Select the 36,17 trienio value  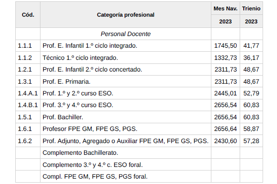(x=251, y=58)
